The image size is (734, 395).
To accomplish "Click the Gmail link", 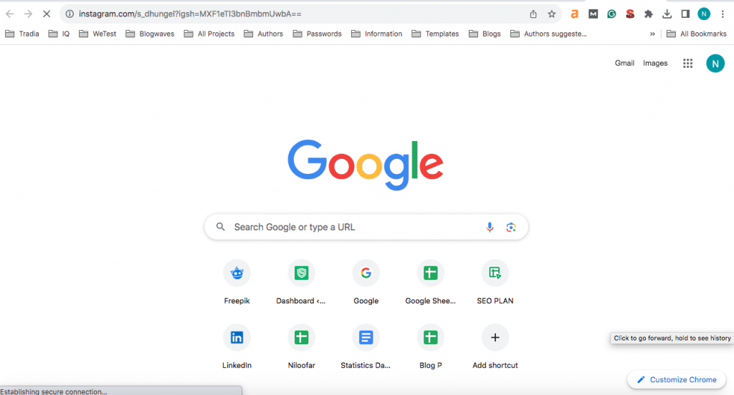I will click(x=624, y=63).
